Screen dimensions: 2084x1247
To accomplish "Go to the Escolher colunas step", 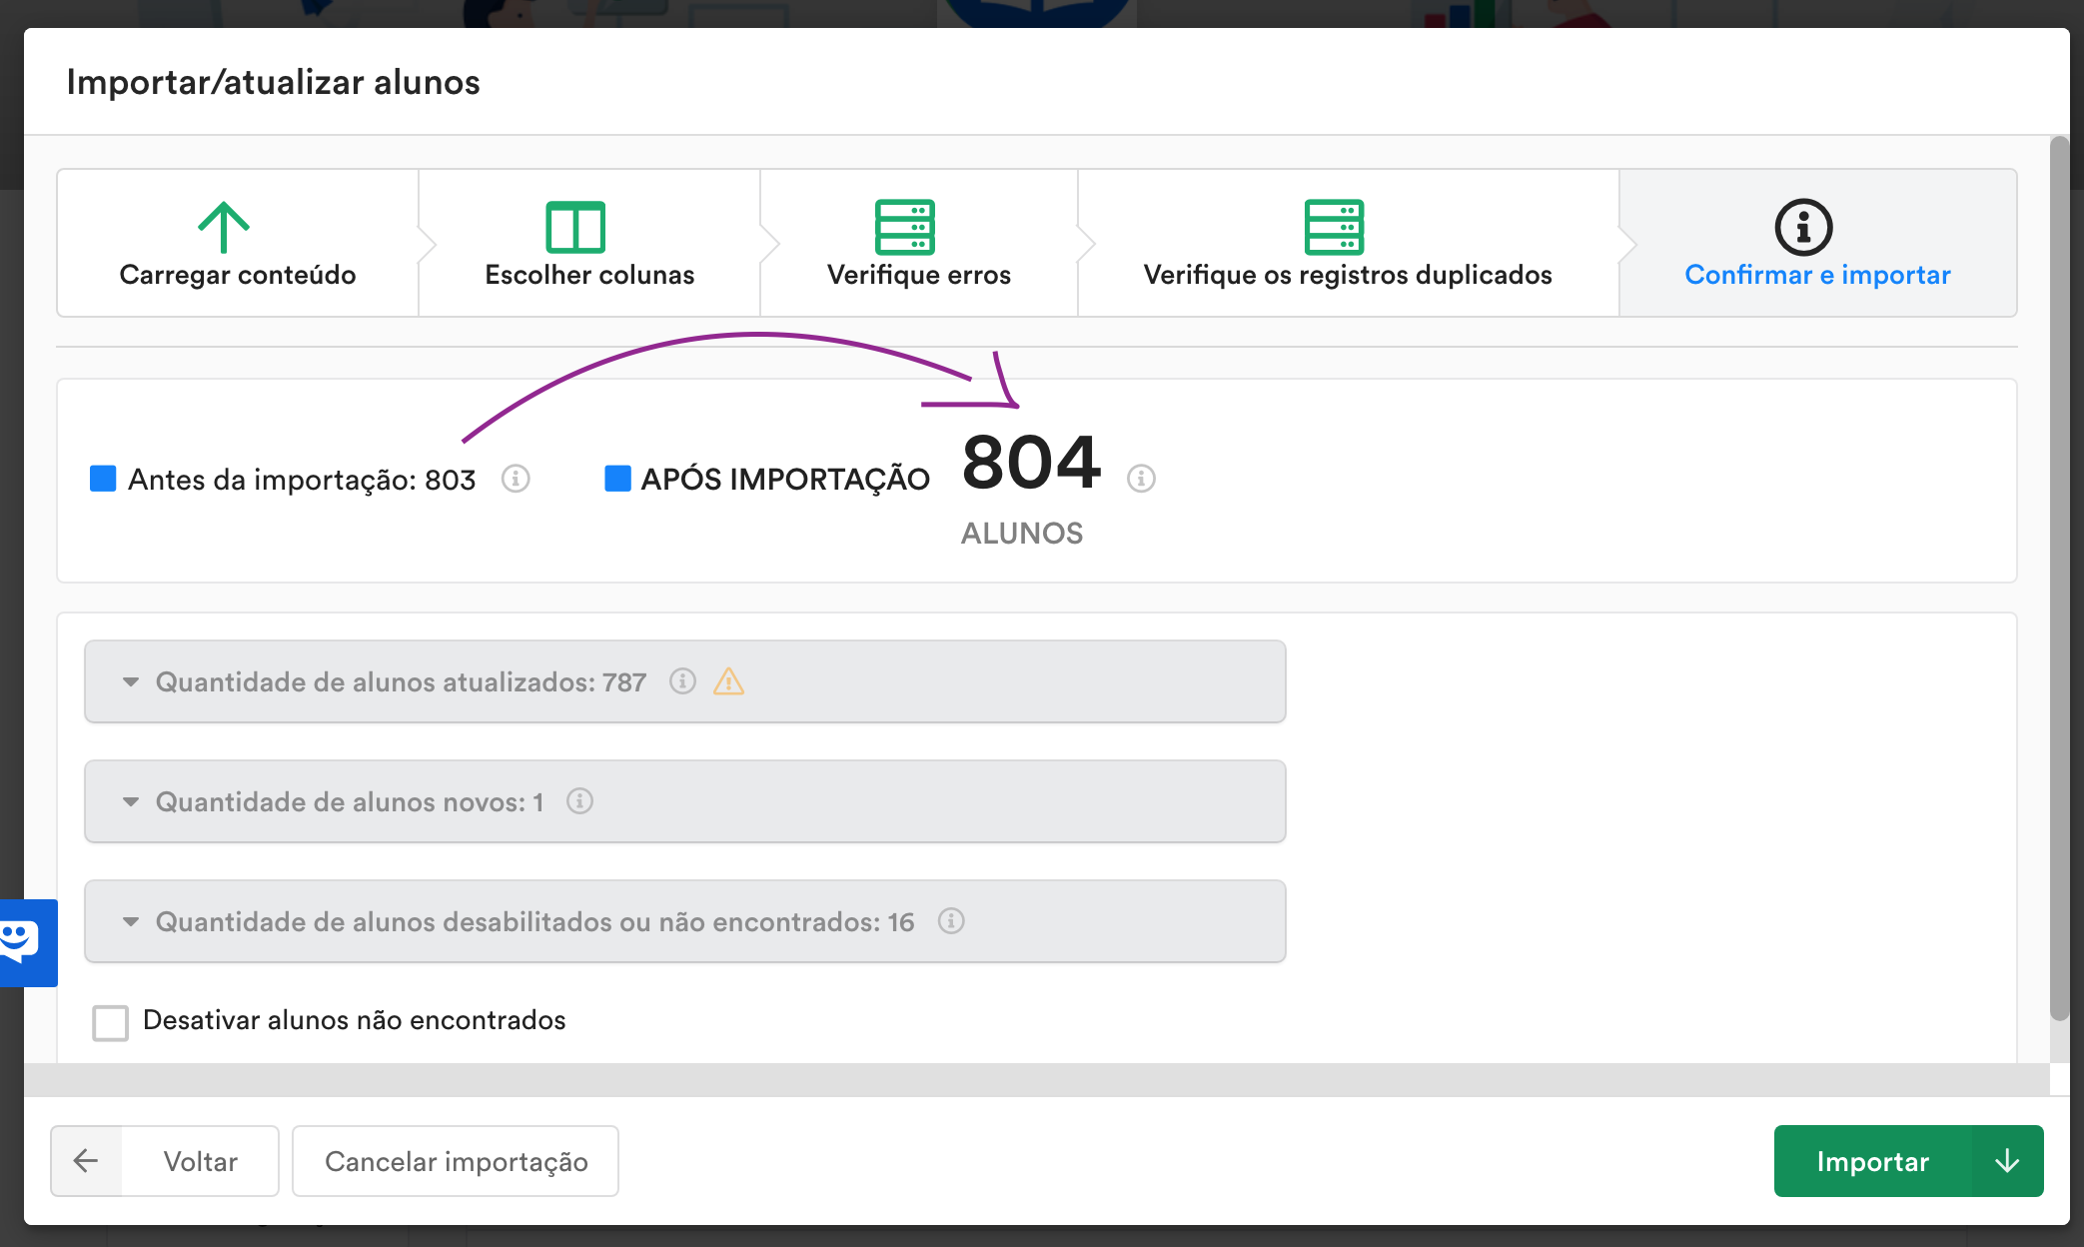I will click(587, 275).
